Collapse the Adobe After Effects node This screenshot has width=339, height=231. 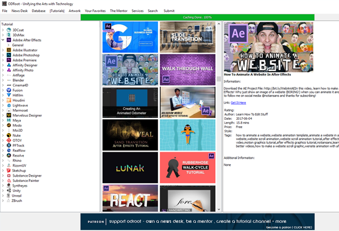(x=3, y=40)
